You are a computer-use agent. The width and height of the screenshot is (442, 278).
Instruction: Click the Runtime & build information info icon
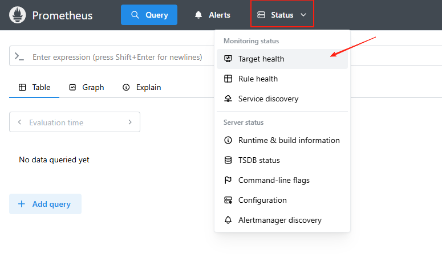click(x=228, y=140)
